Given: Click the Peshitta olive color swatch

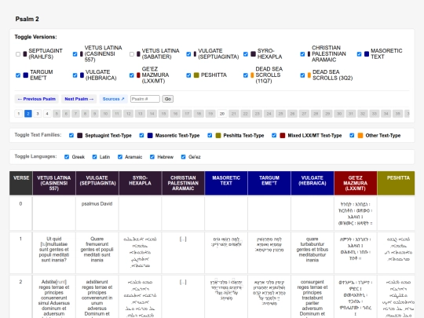Looking at the screenshot, I should tap(196, 75).
